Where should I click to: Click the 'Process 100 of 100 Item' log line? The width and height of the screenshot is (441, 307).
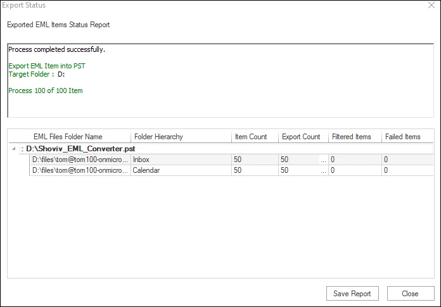click(x=46, y=91)
